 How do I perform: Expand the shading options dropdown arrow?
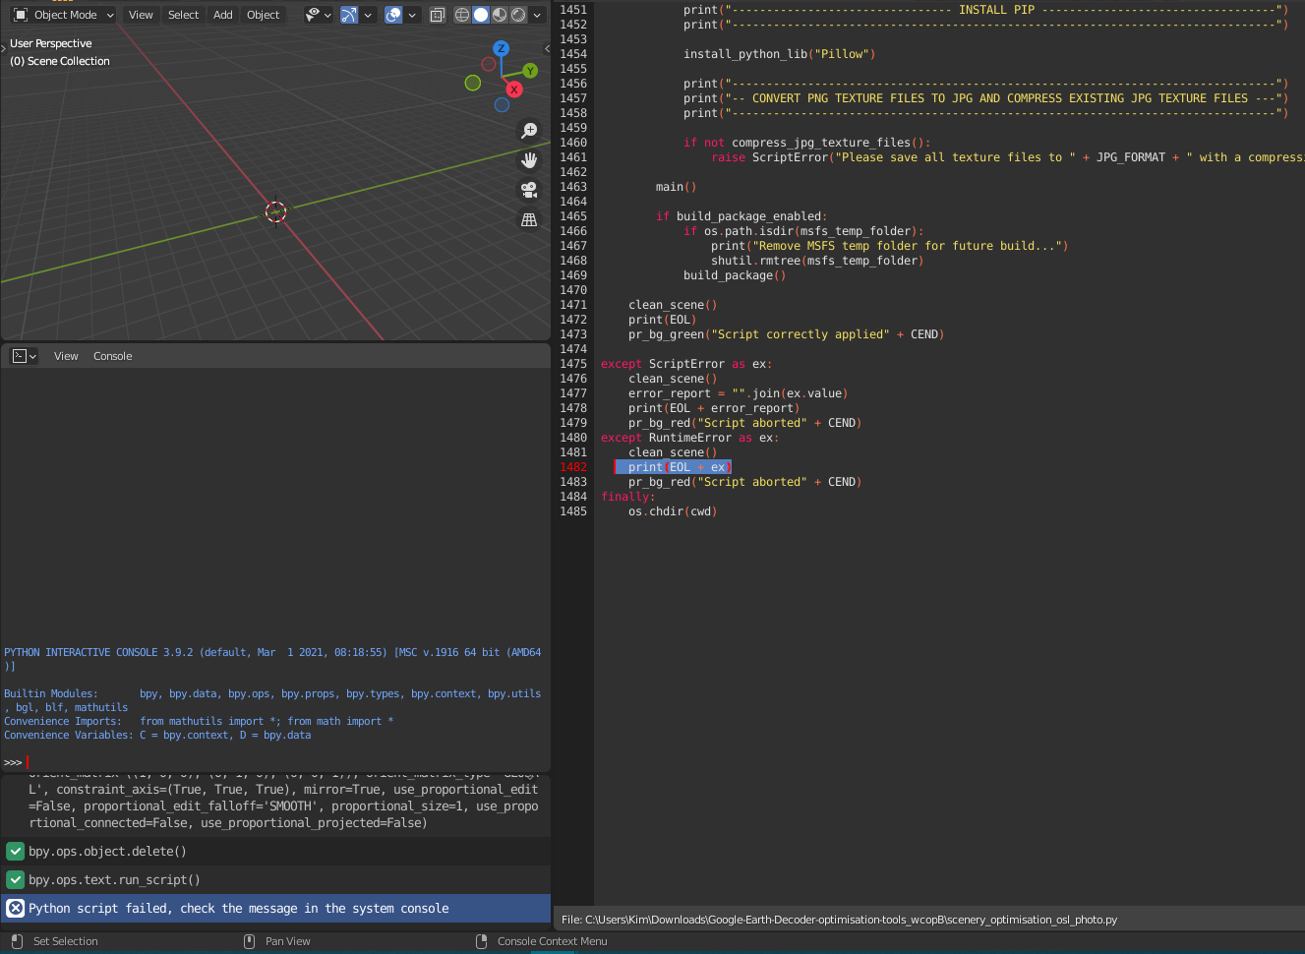click(537, 15)
